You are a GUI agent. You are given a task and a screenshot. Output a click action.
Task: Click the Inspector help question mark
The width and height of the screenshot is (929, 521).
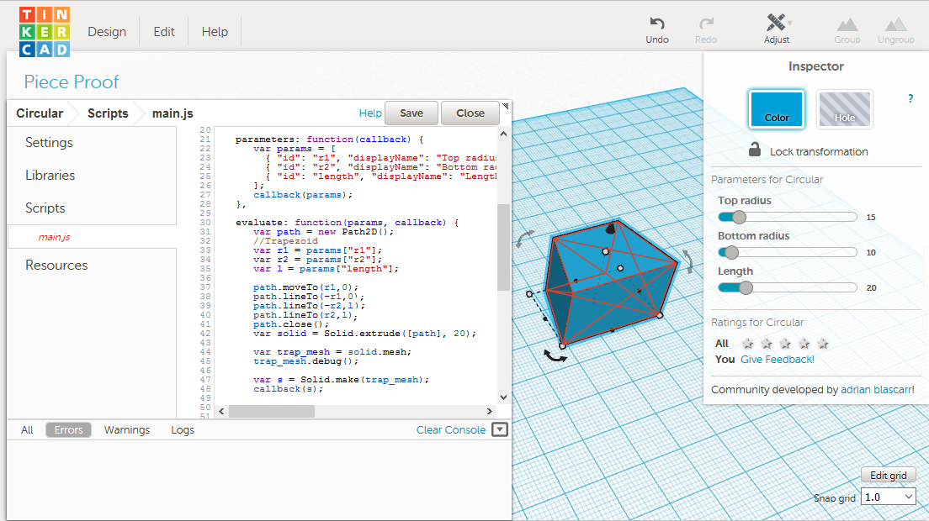coord(910,99)
